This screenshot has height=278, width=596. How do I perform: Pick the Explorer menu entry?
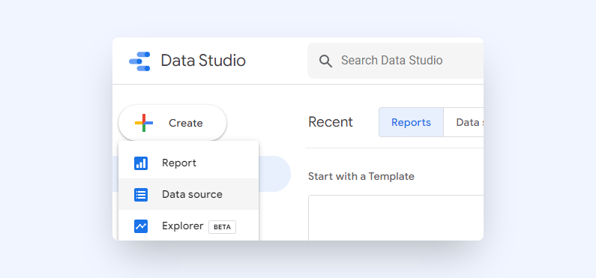(x=188, y=226)
